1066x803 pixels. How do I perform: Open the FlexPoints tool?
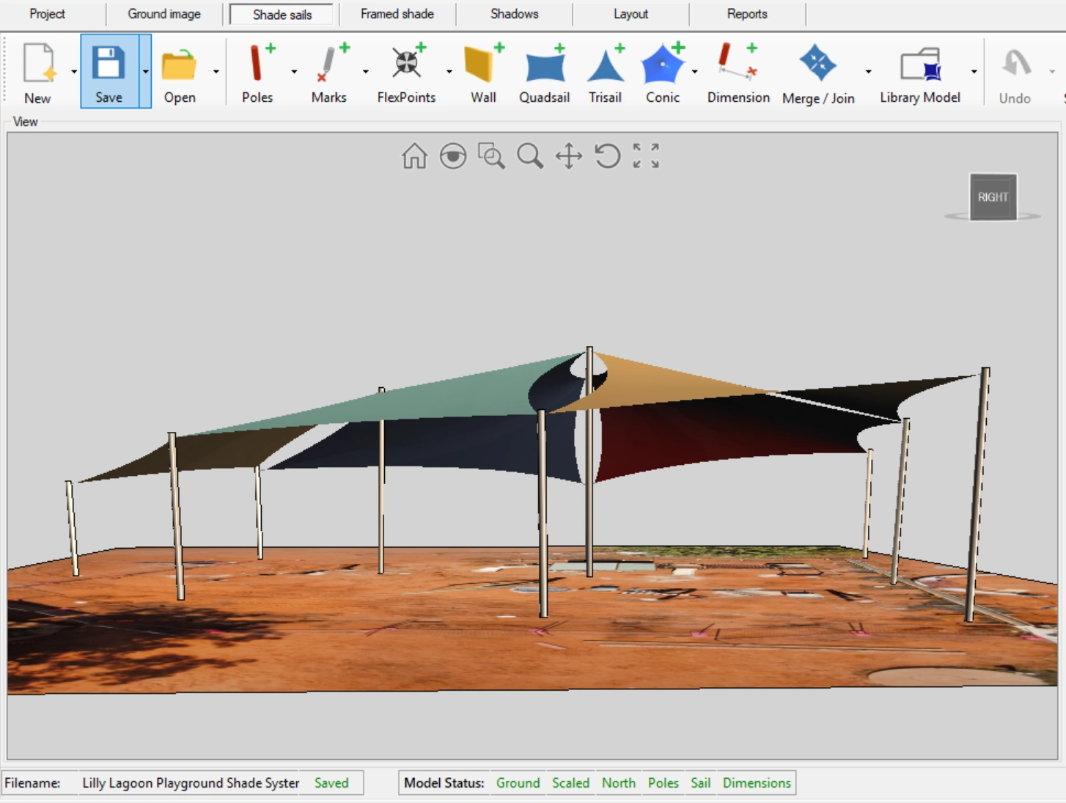[406, 70]
